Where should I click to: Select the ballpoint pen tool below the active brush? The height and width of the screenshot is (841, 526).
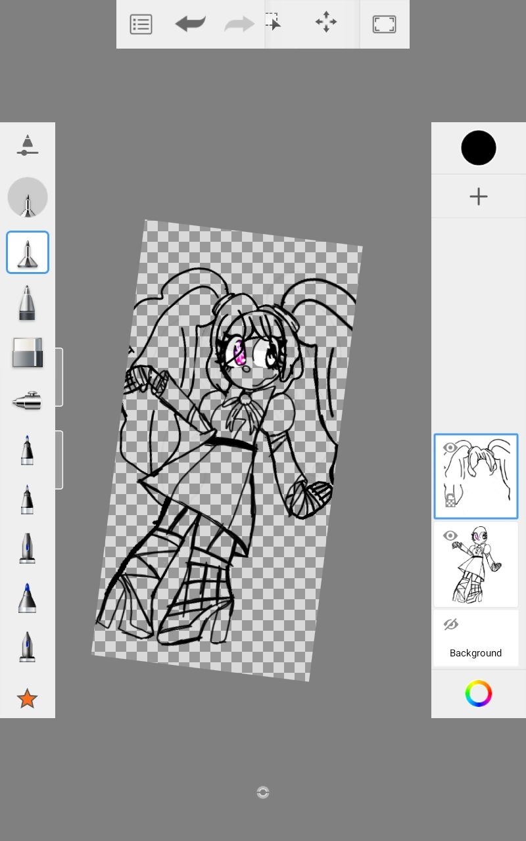(x=27, y=302)
